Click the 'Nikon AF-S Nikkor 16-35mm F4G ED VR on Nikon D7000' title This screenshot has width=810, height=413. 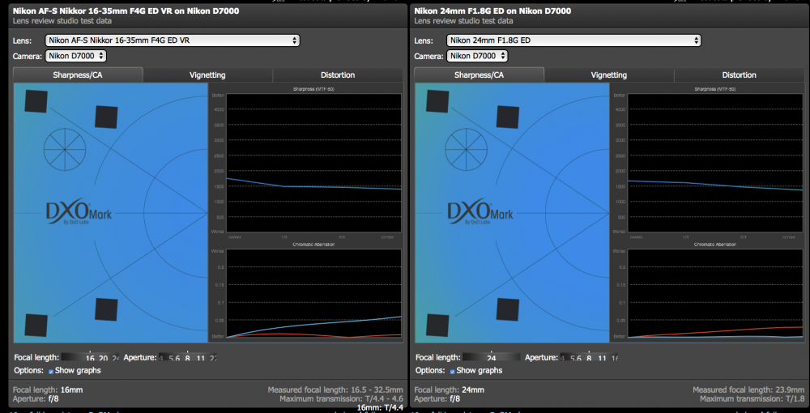126,11
